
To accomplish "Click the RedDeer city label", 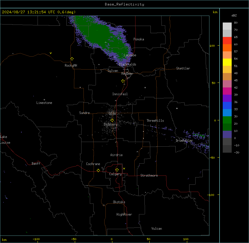I will point(127,74).
